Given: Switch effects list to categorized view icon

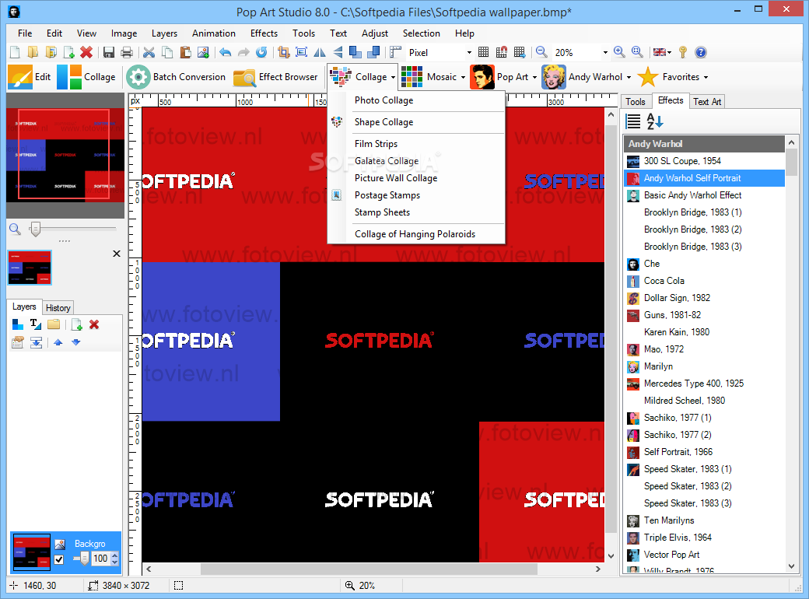Looking at the screenshot, I should (x=633, y=121).
